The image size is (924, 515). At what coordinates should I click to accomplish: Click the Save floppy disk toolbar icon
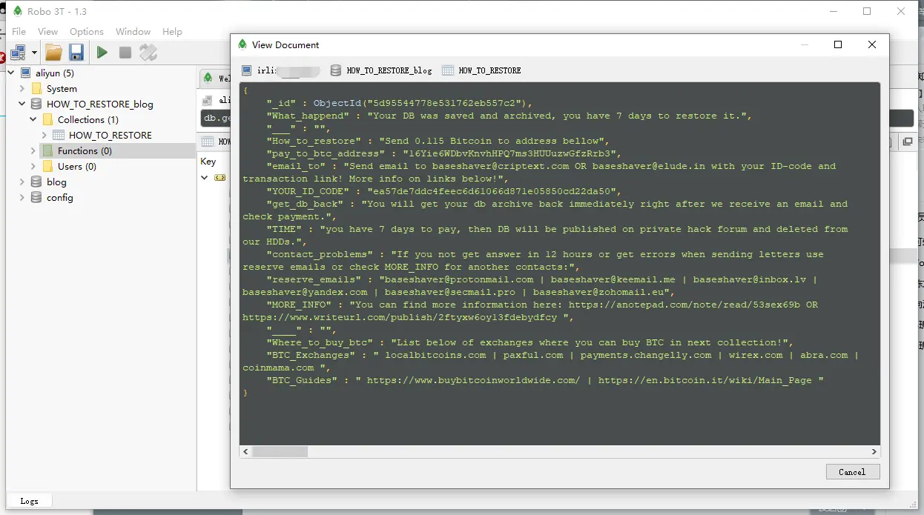[x=76, y=52]
